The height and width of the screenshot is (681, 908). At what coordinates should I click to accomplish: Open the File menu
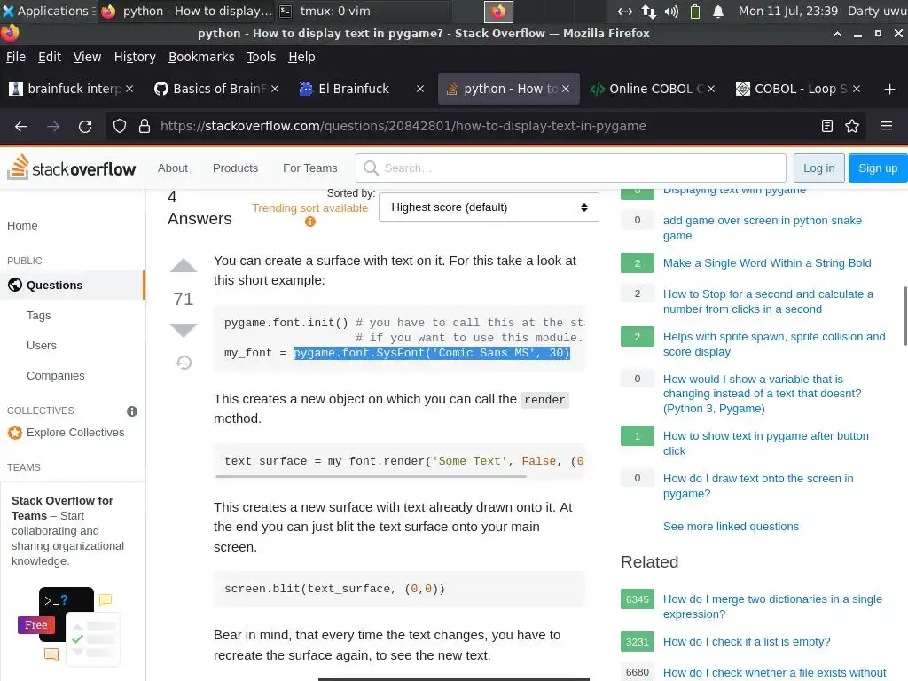click(16, 57)
